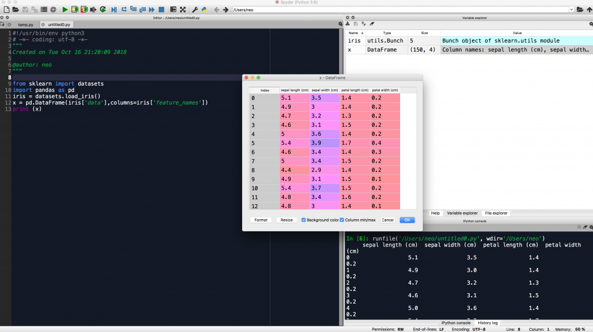Browse working directory folder icon
Viewport: 593px width, 332px height.
click(x=580, y=9)
